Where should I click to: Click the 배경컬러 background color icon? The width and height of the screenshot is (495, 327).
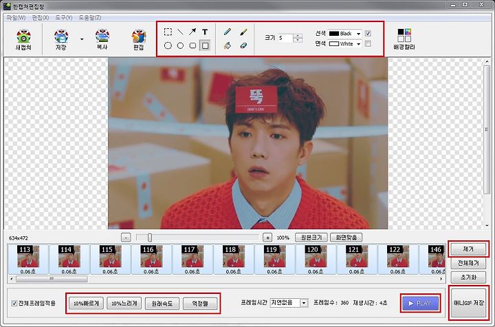[x=404, y=39]
